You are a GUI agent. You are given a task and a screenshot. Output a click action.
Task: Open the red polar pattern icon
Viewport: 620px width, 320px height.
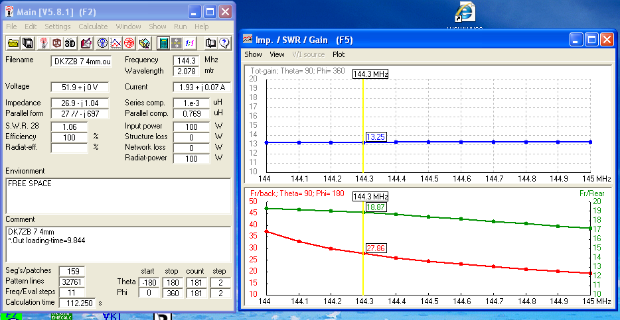pyautogui.click(x=129, y=43)
